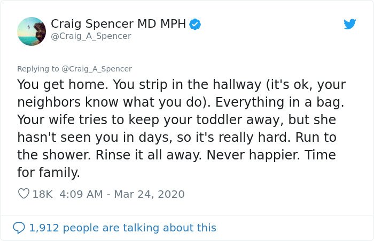Open Craig Spencer's profile avatar
374x241 pixels.
tap(32, 31)
